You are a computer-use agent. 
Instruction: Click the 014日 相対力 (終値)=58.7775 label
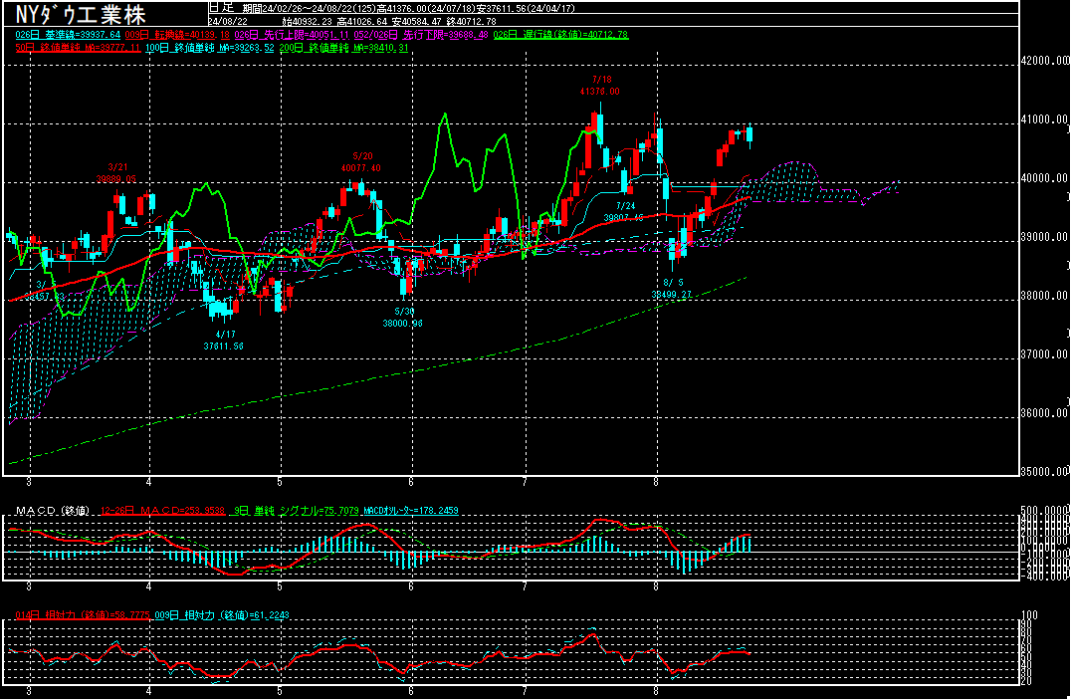[x=82, y=615]
